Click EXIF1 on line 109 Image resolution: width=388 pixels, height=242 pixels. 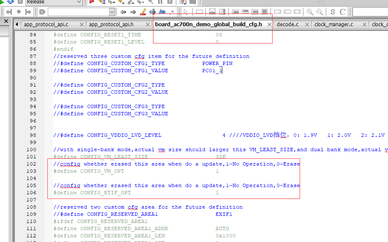pos(224,214)
